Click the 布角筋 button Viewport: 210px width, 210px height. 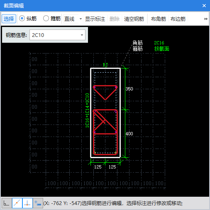(x=159, y=19)
